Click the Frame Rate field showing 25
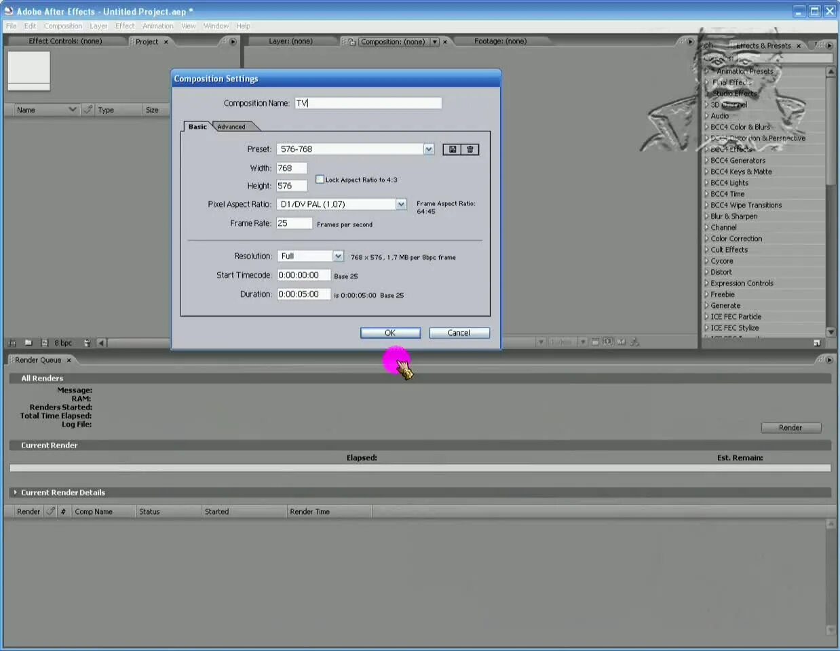Image resolution: width=840 pixels, height=651 pixels. [x=294, y=223]
